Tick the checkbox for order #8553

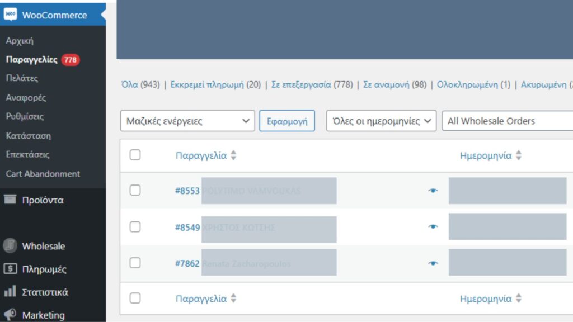click(135, 190)
